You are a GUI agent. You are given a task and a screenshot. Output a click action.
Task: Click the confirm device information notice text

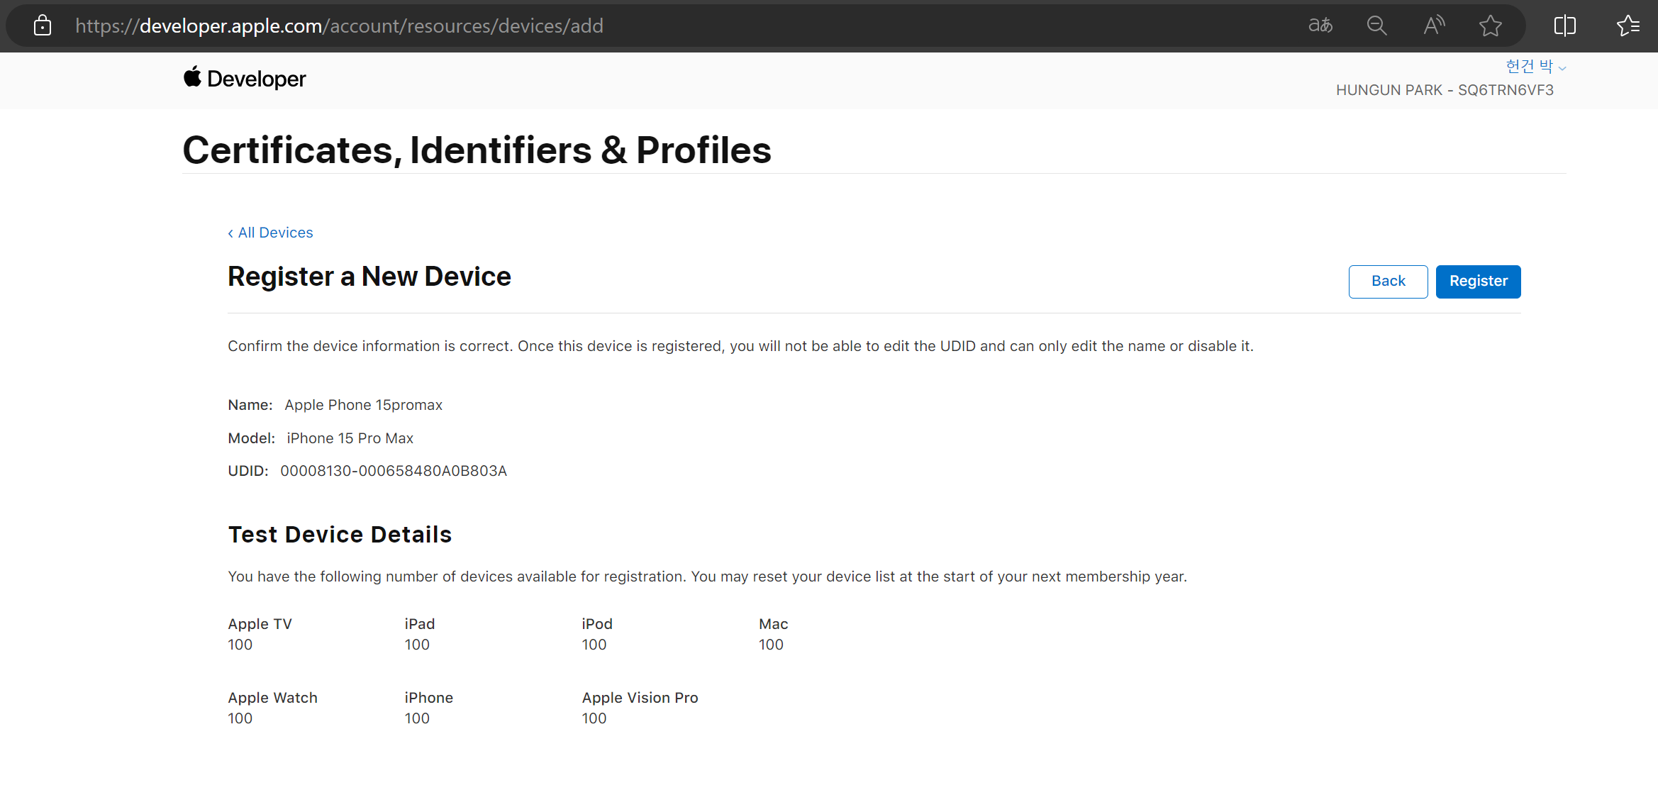click(x=740, y=346)
